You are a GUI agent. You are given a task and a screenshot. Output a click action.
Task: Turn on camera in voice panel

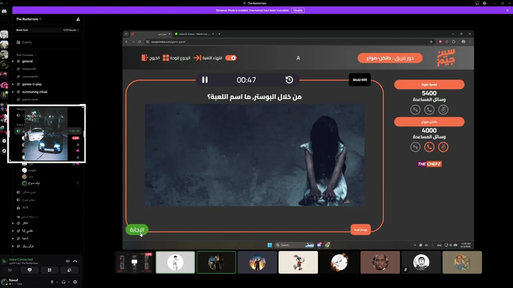pyautogui.click(x=10, y=270)
